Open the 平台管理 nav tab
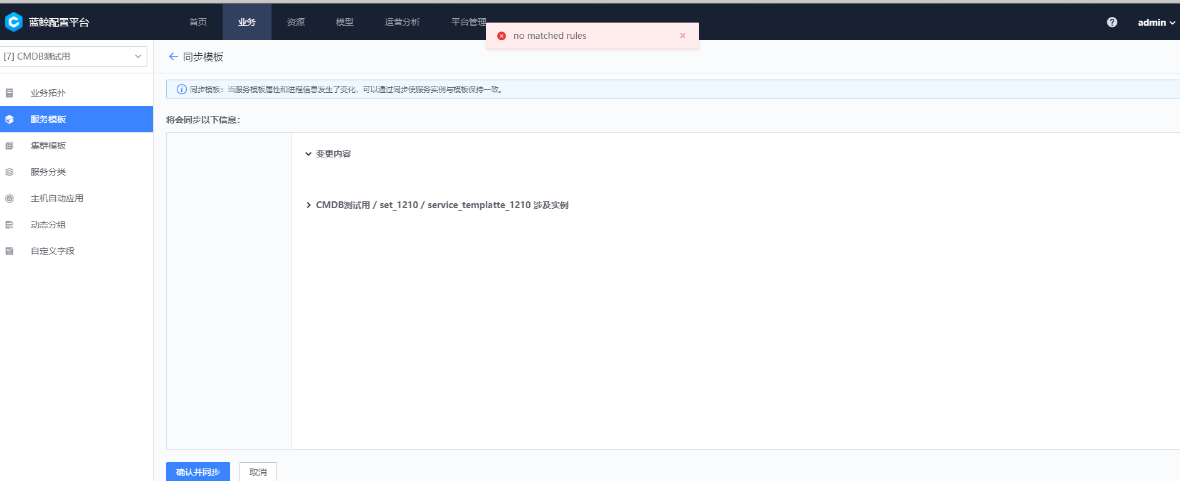The image size is (1180, 481). (x=469, y=22)
